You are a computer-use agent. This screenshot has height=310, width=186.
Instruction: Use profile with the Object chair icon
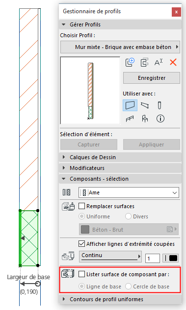(x=145, y=119)
